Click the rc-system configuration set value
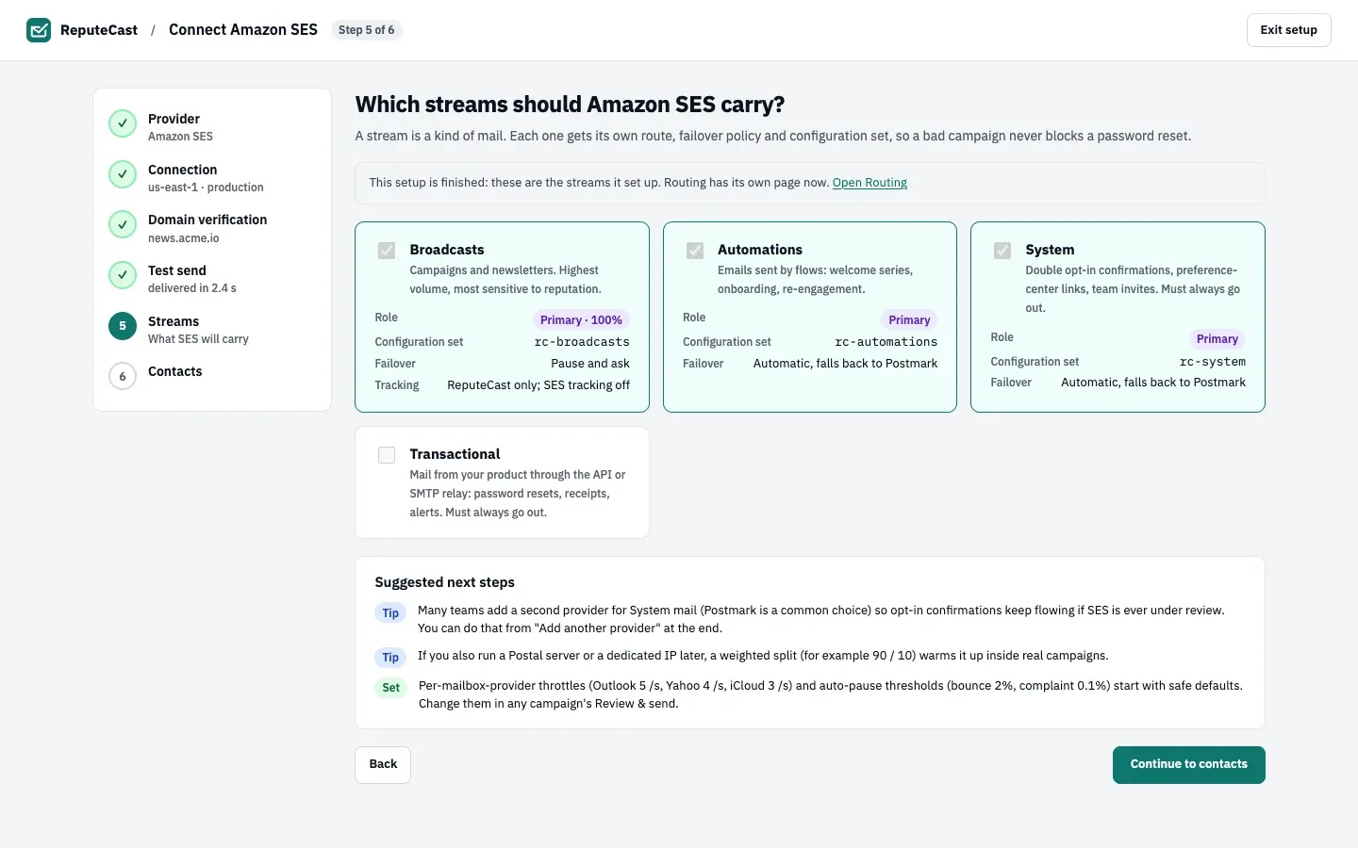Viewport: 1358px width, 848px height. pos(1213,362)
